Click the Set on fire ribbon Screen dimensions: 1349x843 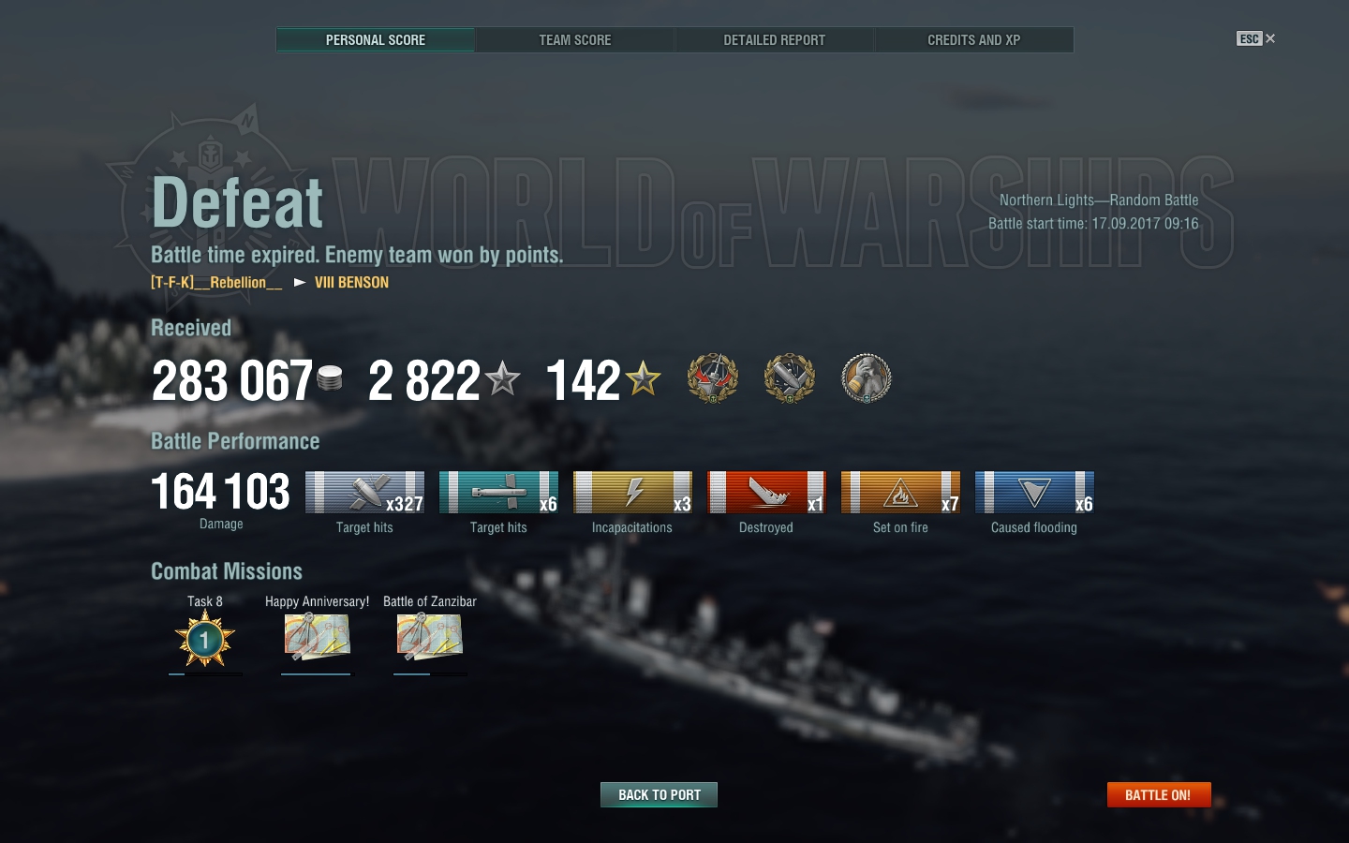(900, 493)
